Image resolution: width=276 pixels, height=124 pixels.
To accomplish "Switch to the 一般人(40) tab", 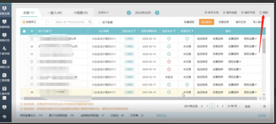I will pyautogui.click(x=55, y=13).
